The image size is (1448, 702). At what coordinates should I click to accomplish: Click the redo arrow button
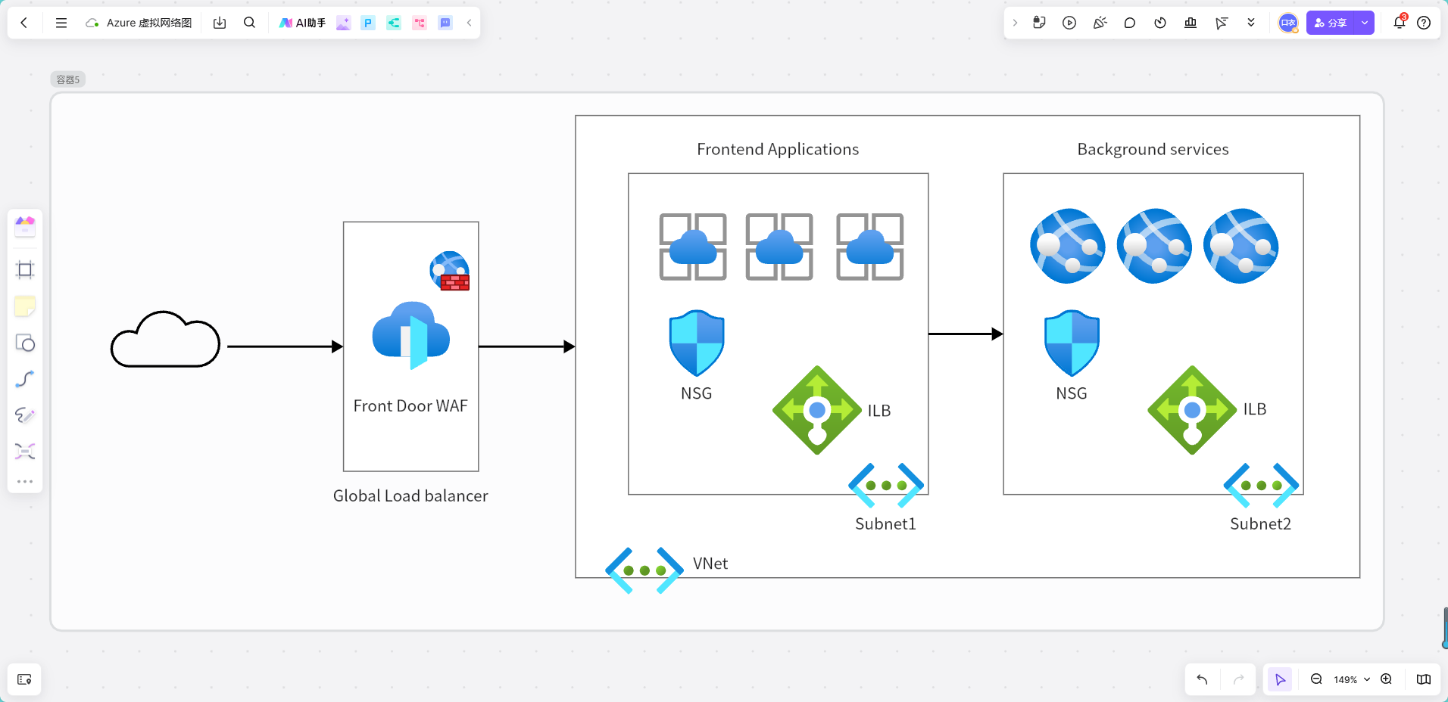[1239, 679]
